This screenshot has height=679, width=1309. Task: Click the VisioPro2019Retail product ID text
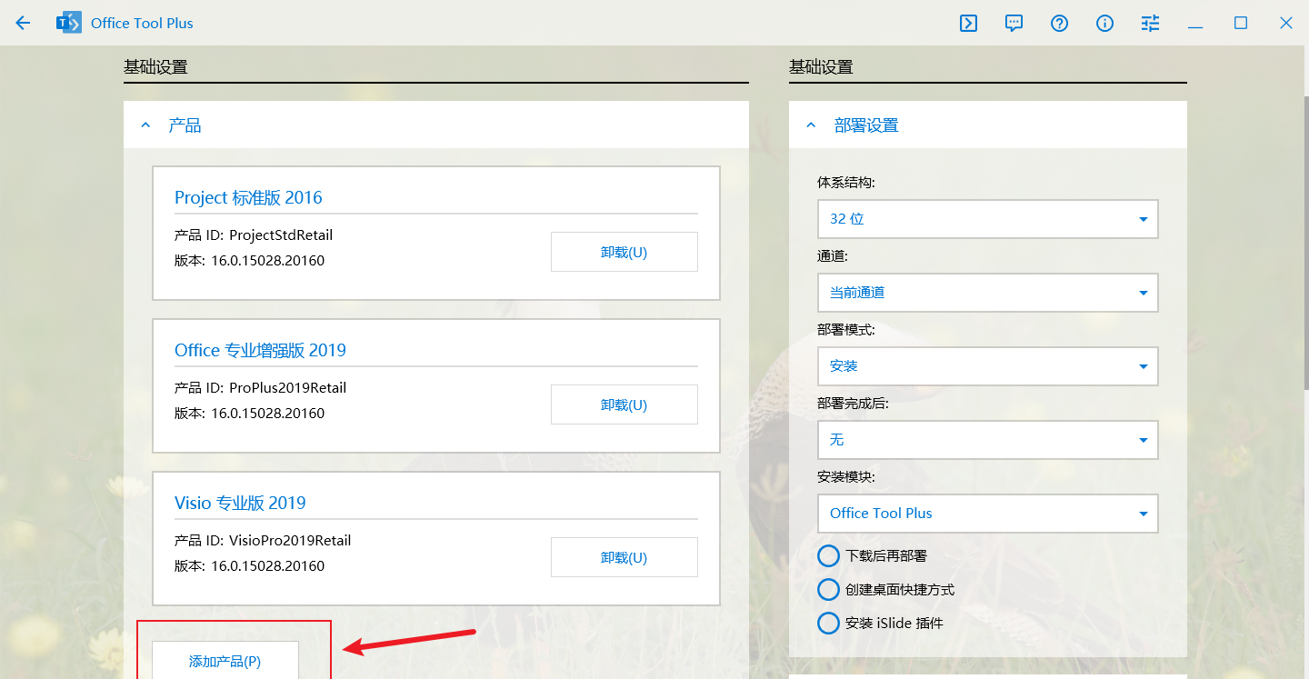point(290,540)
